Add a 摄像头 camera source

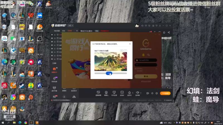coord(106,93)
